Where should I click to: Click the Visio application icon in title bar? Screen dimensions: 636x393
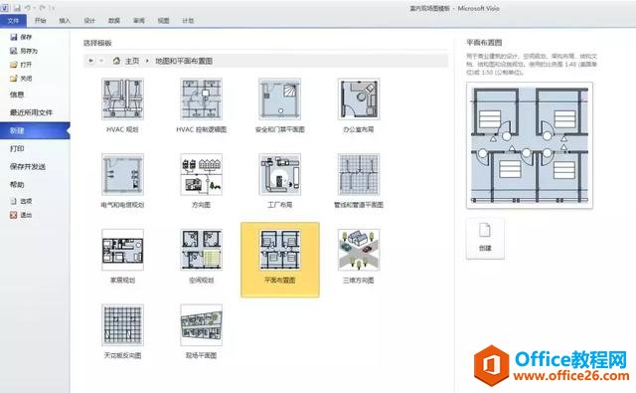(x=4, y=7)
